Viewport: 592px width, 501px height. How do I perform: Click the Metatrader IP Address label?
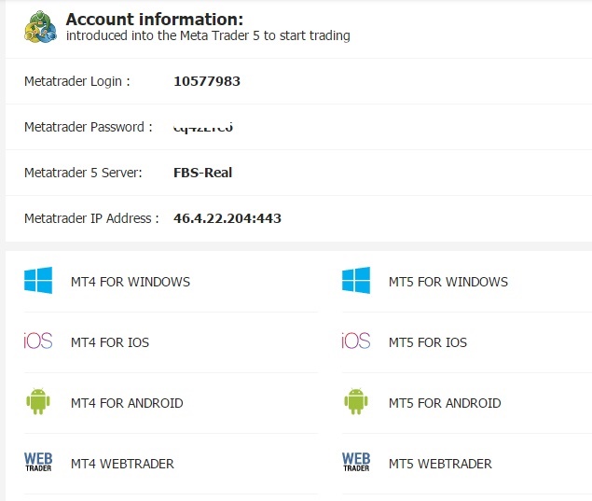click(x=91, y=218)
